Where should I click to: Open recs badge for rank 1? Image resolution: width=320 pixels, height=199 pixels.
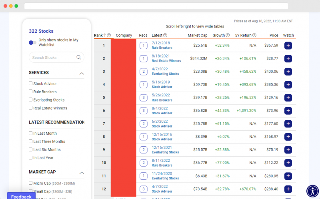pos(144,46)
